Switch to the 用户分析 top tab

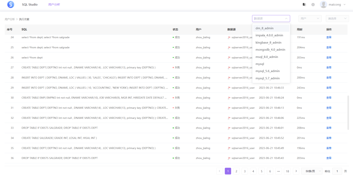click(54, 5)
